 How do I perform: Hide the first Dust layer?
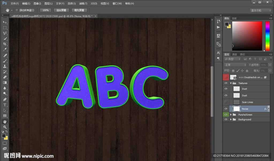point(226,88)
